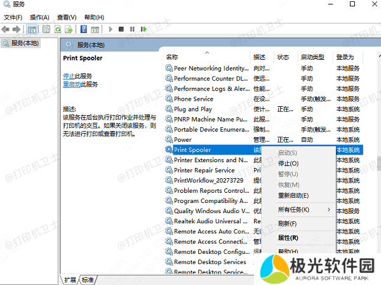Select 属性(R) in the context menu
The width and height of the screenshot is (381, 285).
point(288,237)
